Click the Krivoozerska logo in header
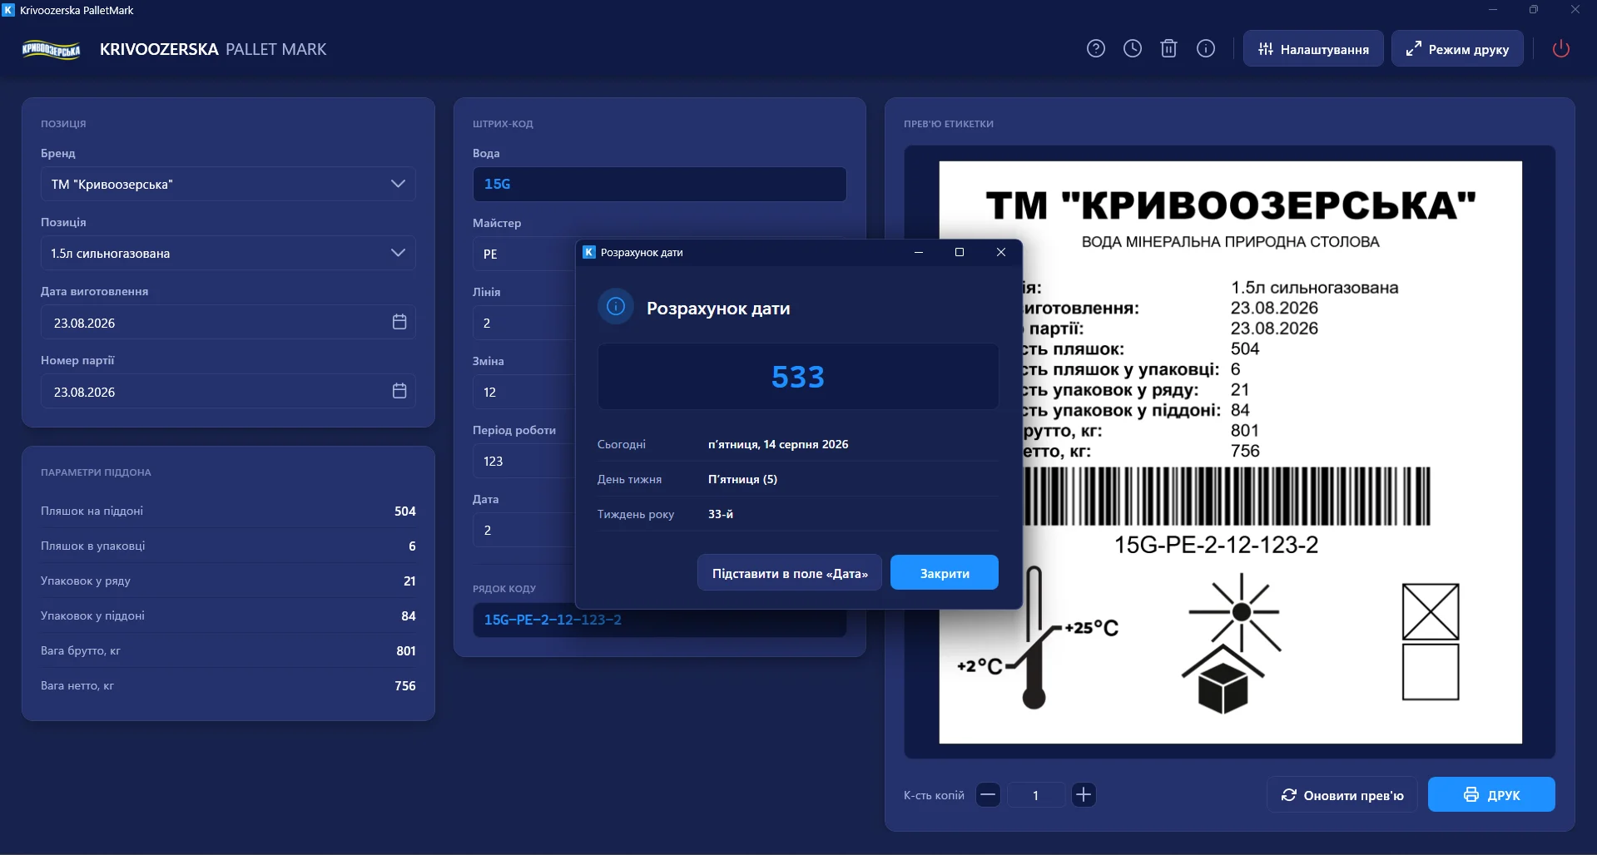This screenshot has height=855, width=1597. [x=51, y=50]
